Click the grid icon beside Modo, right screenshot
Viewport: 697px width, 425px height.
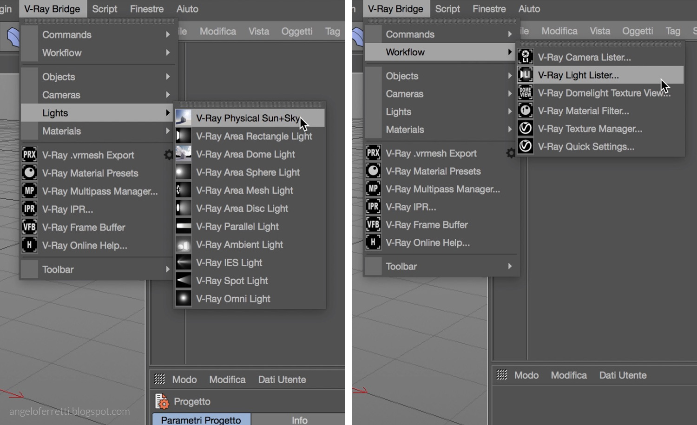pos(502,375)
